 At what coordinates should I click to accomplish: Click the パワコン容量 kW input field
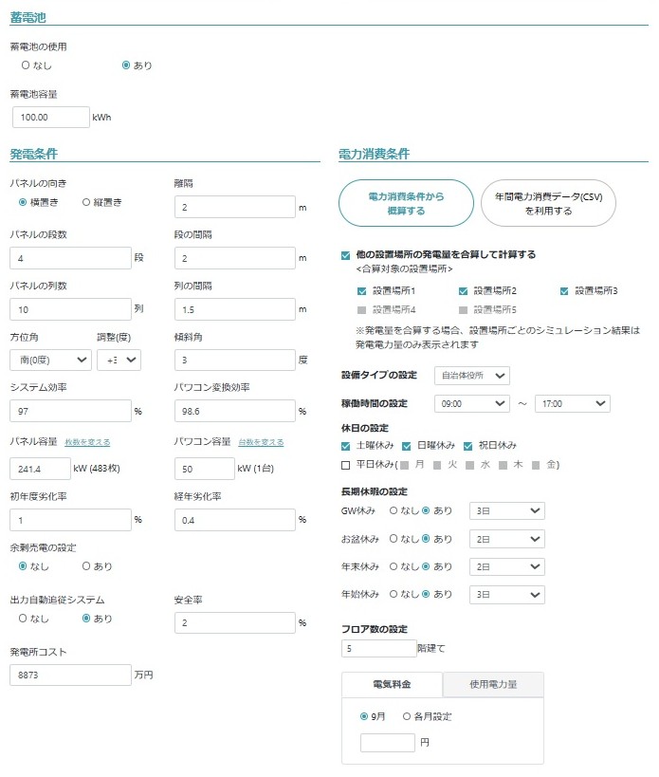pyautogui.click(x=205, y=469)
